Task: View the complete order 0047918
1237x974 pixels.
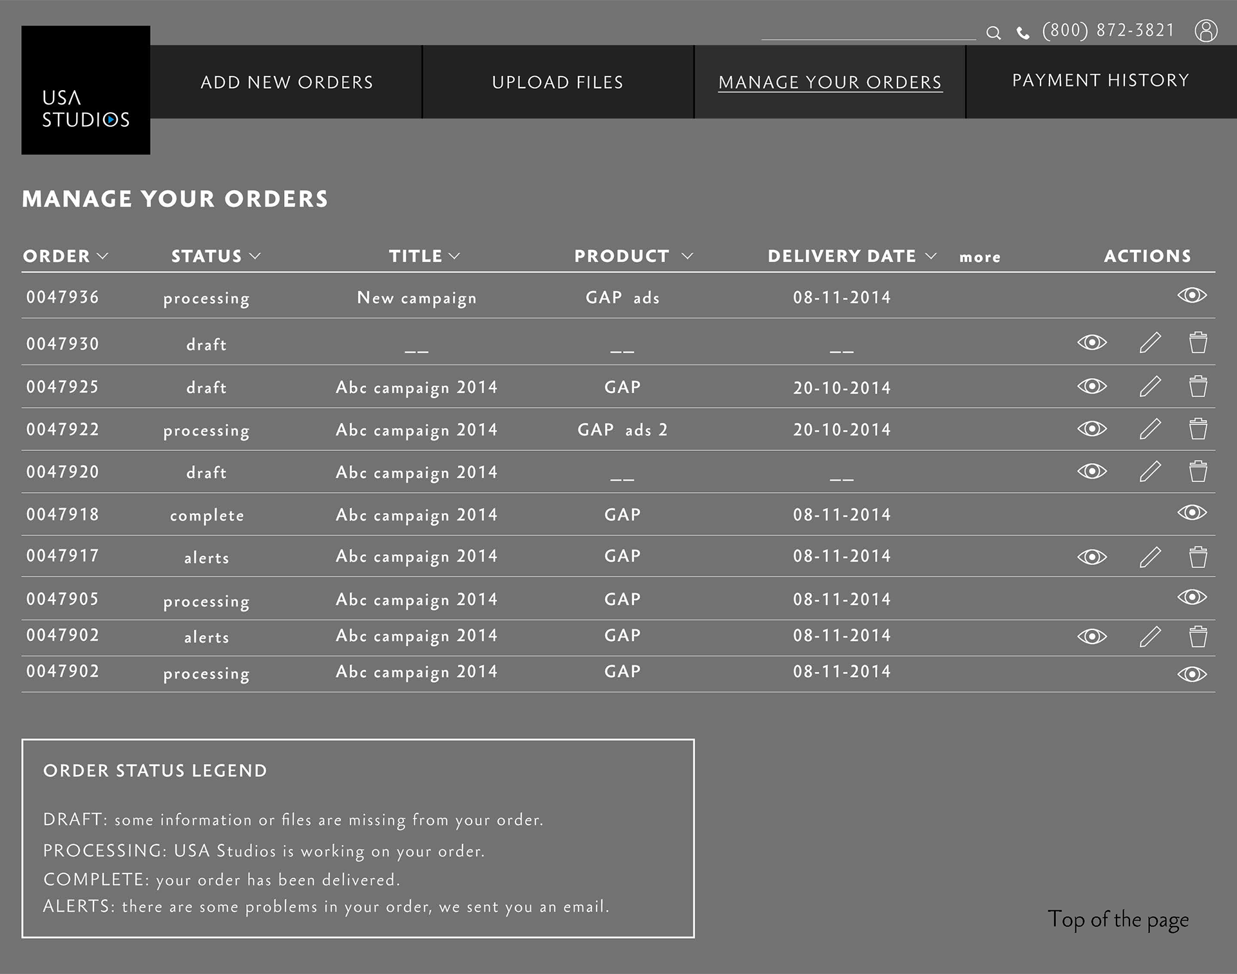Action: (1191, 513)
